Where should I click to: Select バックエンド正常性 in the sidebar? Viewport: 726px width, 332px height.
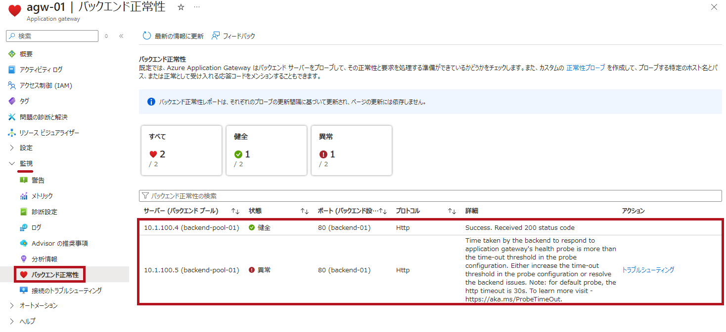click(55, 275)
